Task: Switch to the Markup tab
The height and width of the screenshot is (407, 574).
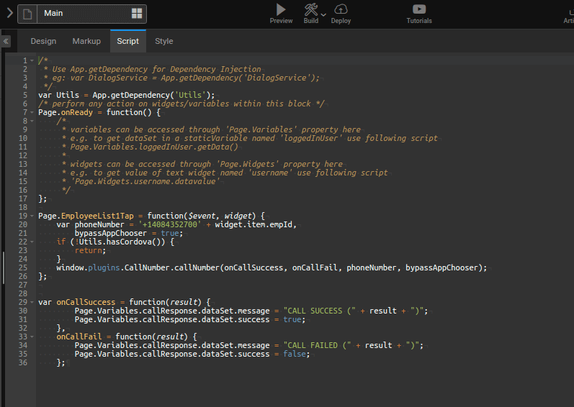Action: coord(86,41)
